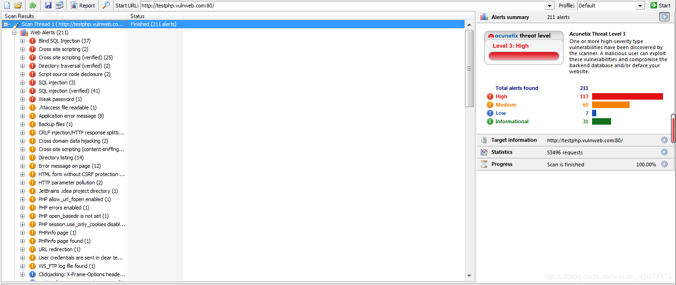Image resolution: width=676 pixels, height=285 pixels.
Task: Click the Informational severity green icon
Action: [490, 121]
